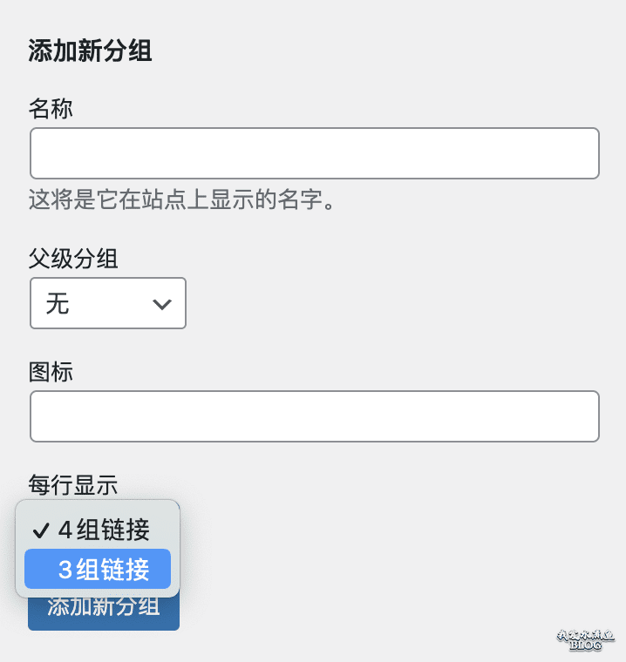Click the 链接 text of highlighted option
The height and width of the screenshot is (662, 626).
click(x=126, y=570)
